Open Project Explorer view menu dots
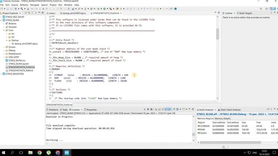The width and height of the screenshot is (278, 156). click(36, 13)
